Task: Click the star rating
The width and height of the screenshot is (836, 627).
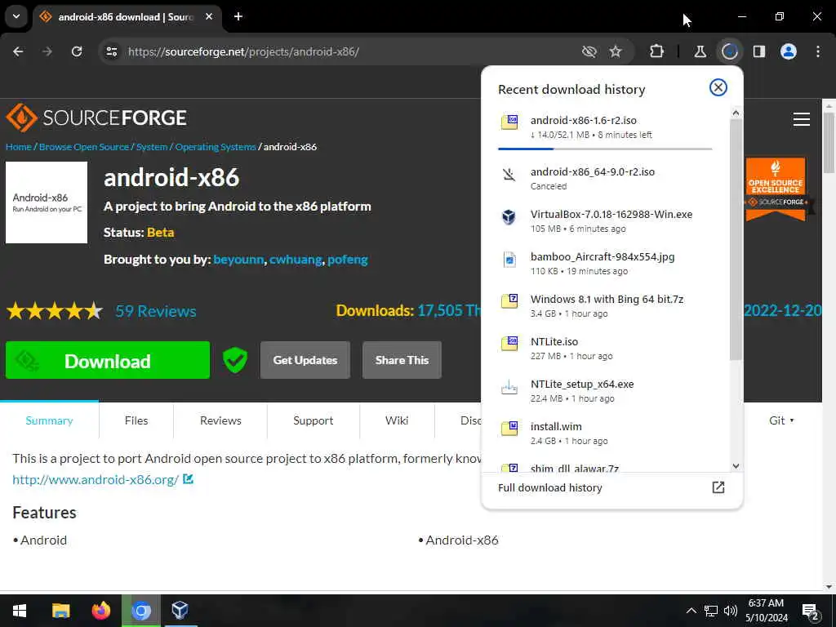Action: click(55, 310)
